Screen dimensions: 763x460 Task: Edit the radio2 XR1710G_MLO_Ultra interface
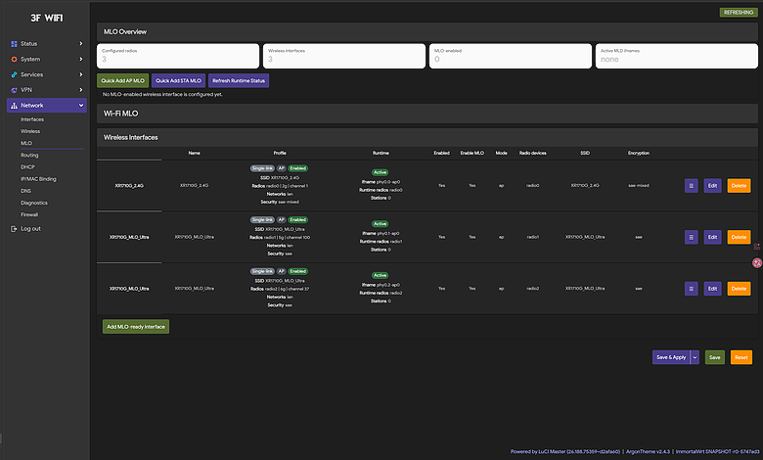pos(712,289)
